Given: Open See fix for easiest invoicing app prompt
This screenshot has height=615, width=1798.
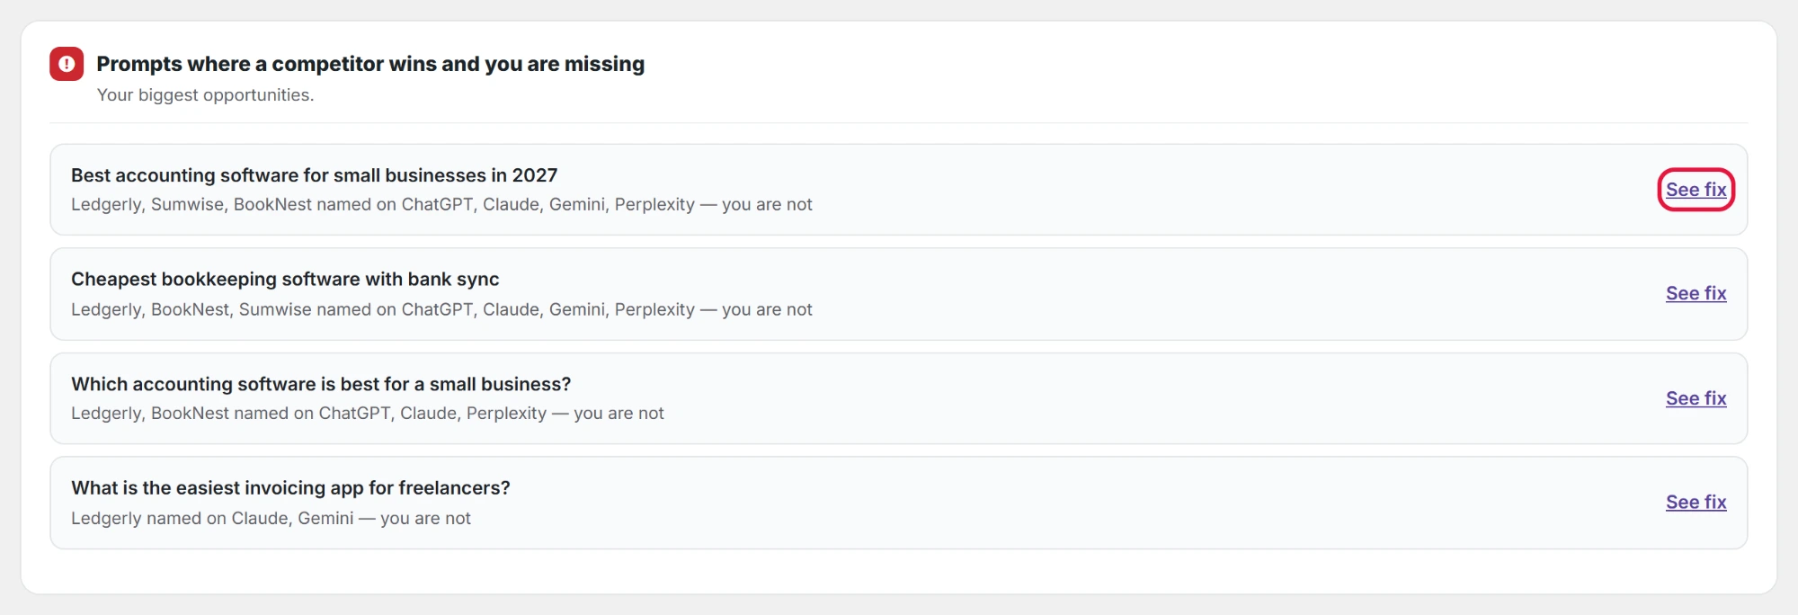Looking at the screenshot, I should tap(1696, 502).
